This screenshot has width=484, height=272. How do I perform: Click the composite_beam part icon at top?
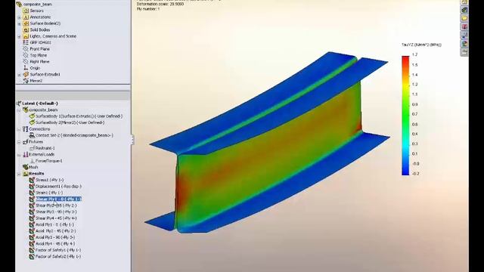20,5
